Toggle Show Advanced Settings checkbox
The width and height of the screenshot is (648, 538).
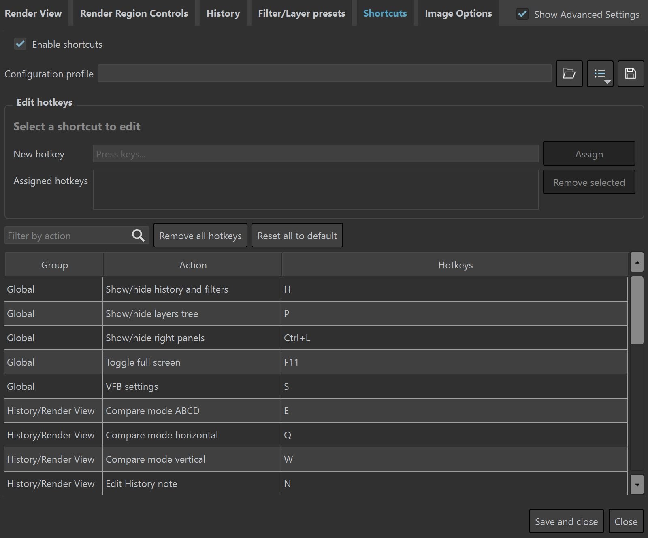pos(522,14)
